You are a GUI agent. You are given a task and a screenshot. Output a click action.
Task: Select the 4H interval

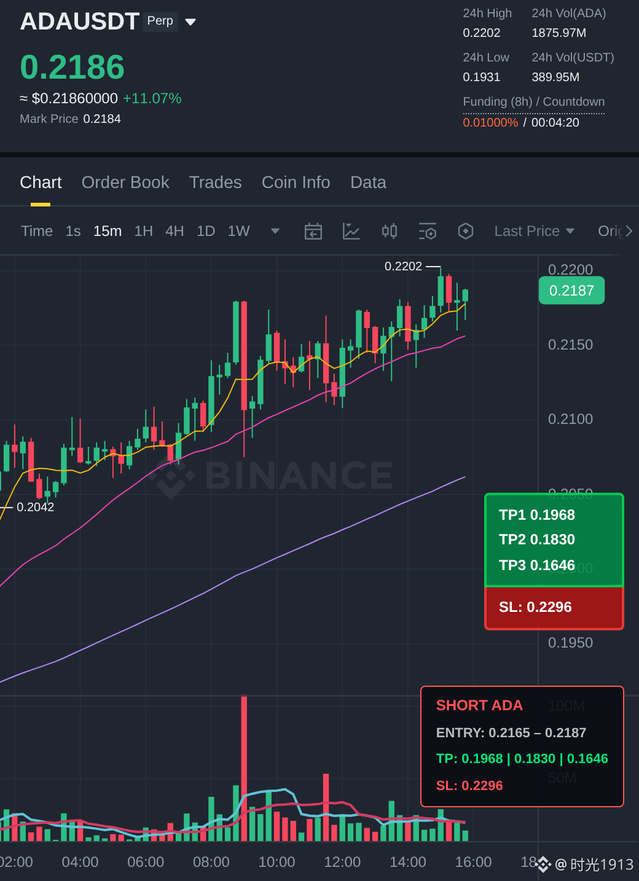point(174,231)
